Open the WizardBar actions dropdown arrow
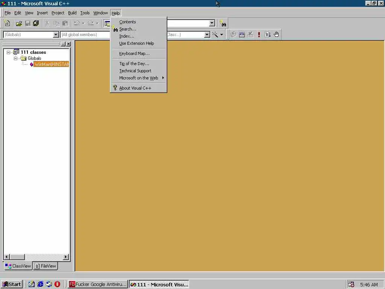 point(221,35)
